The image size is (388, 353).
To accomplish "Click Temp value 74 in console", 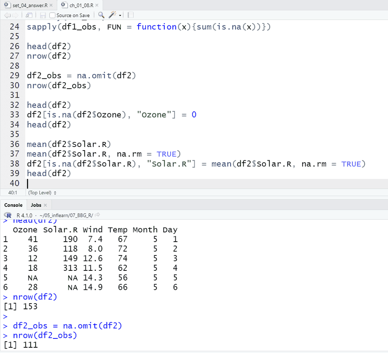I will tap(122, 259).
